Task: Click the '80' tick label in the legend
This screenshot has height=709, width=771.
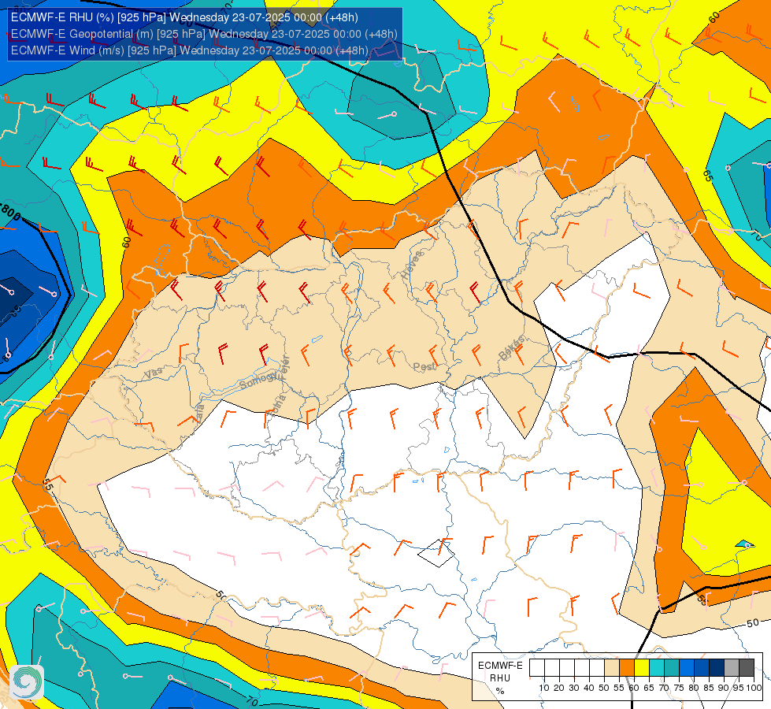Action: pos(695,688)
